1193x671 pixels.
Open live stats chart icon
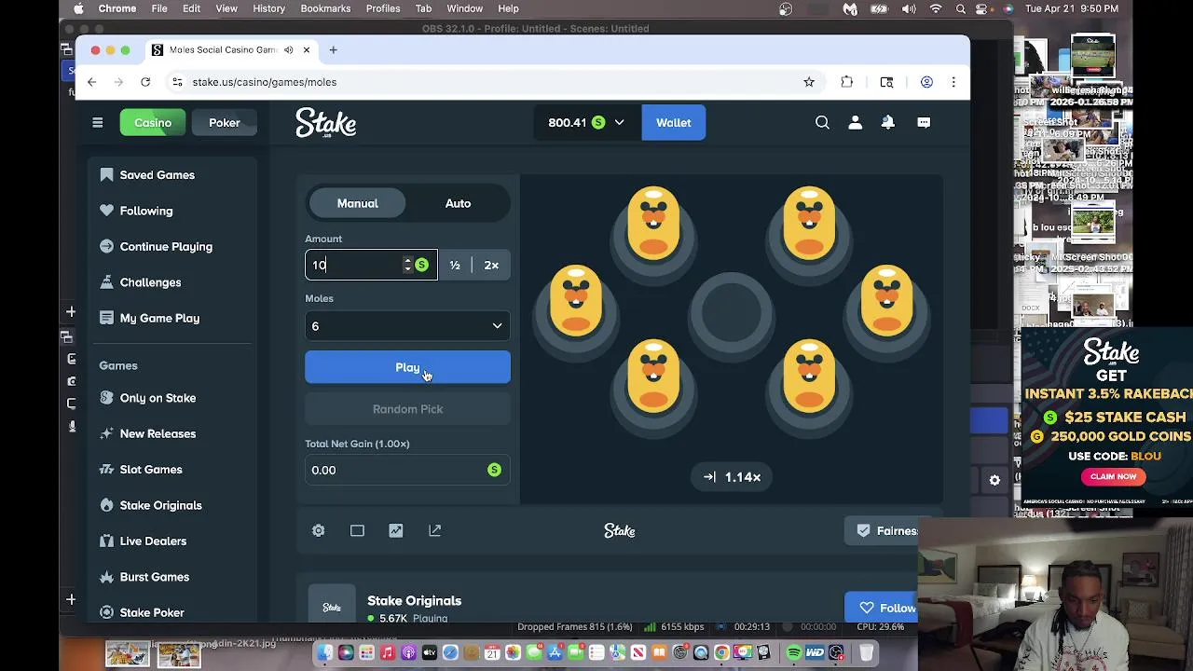tap(396, 530)
